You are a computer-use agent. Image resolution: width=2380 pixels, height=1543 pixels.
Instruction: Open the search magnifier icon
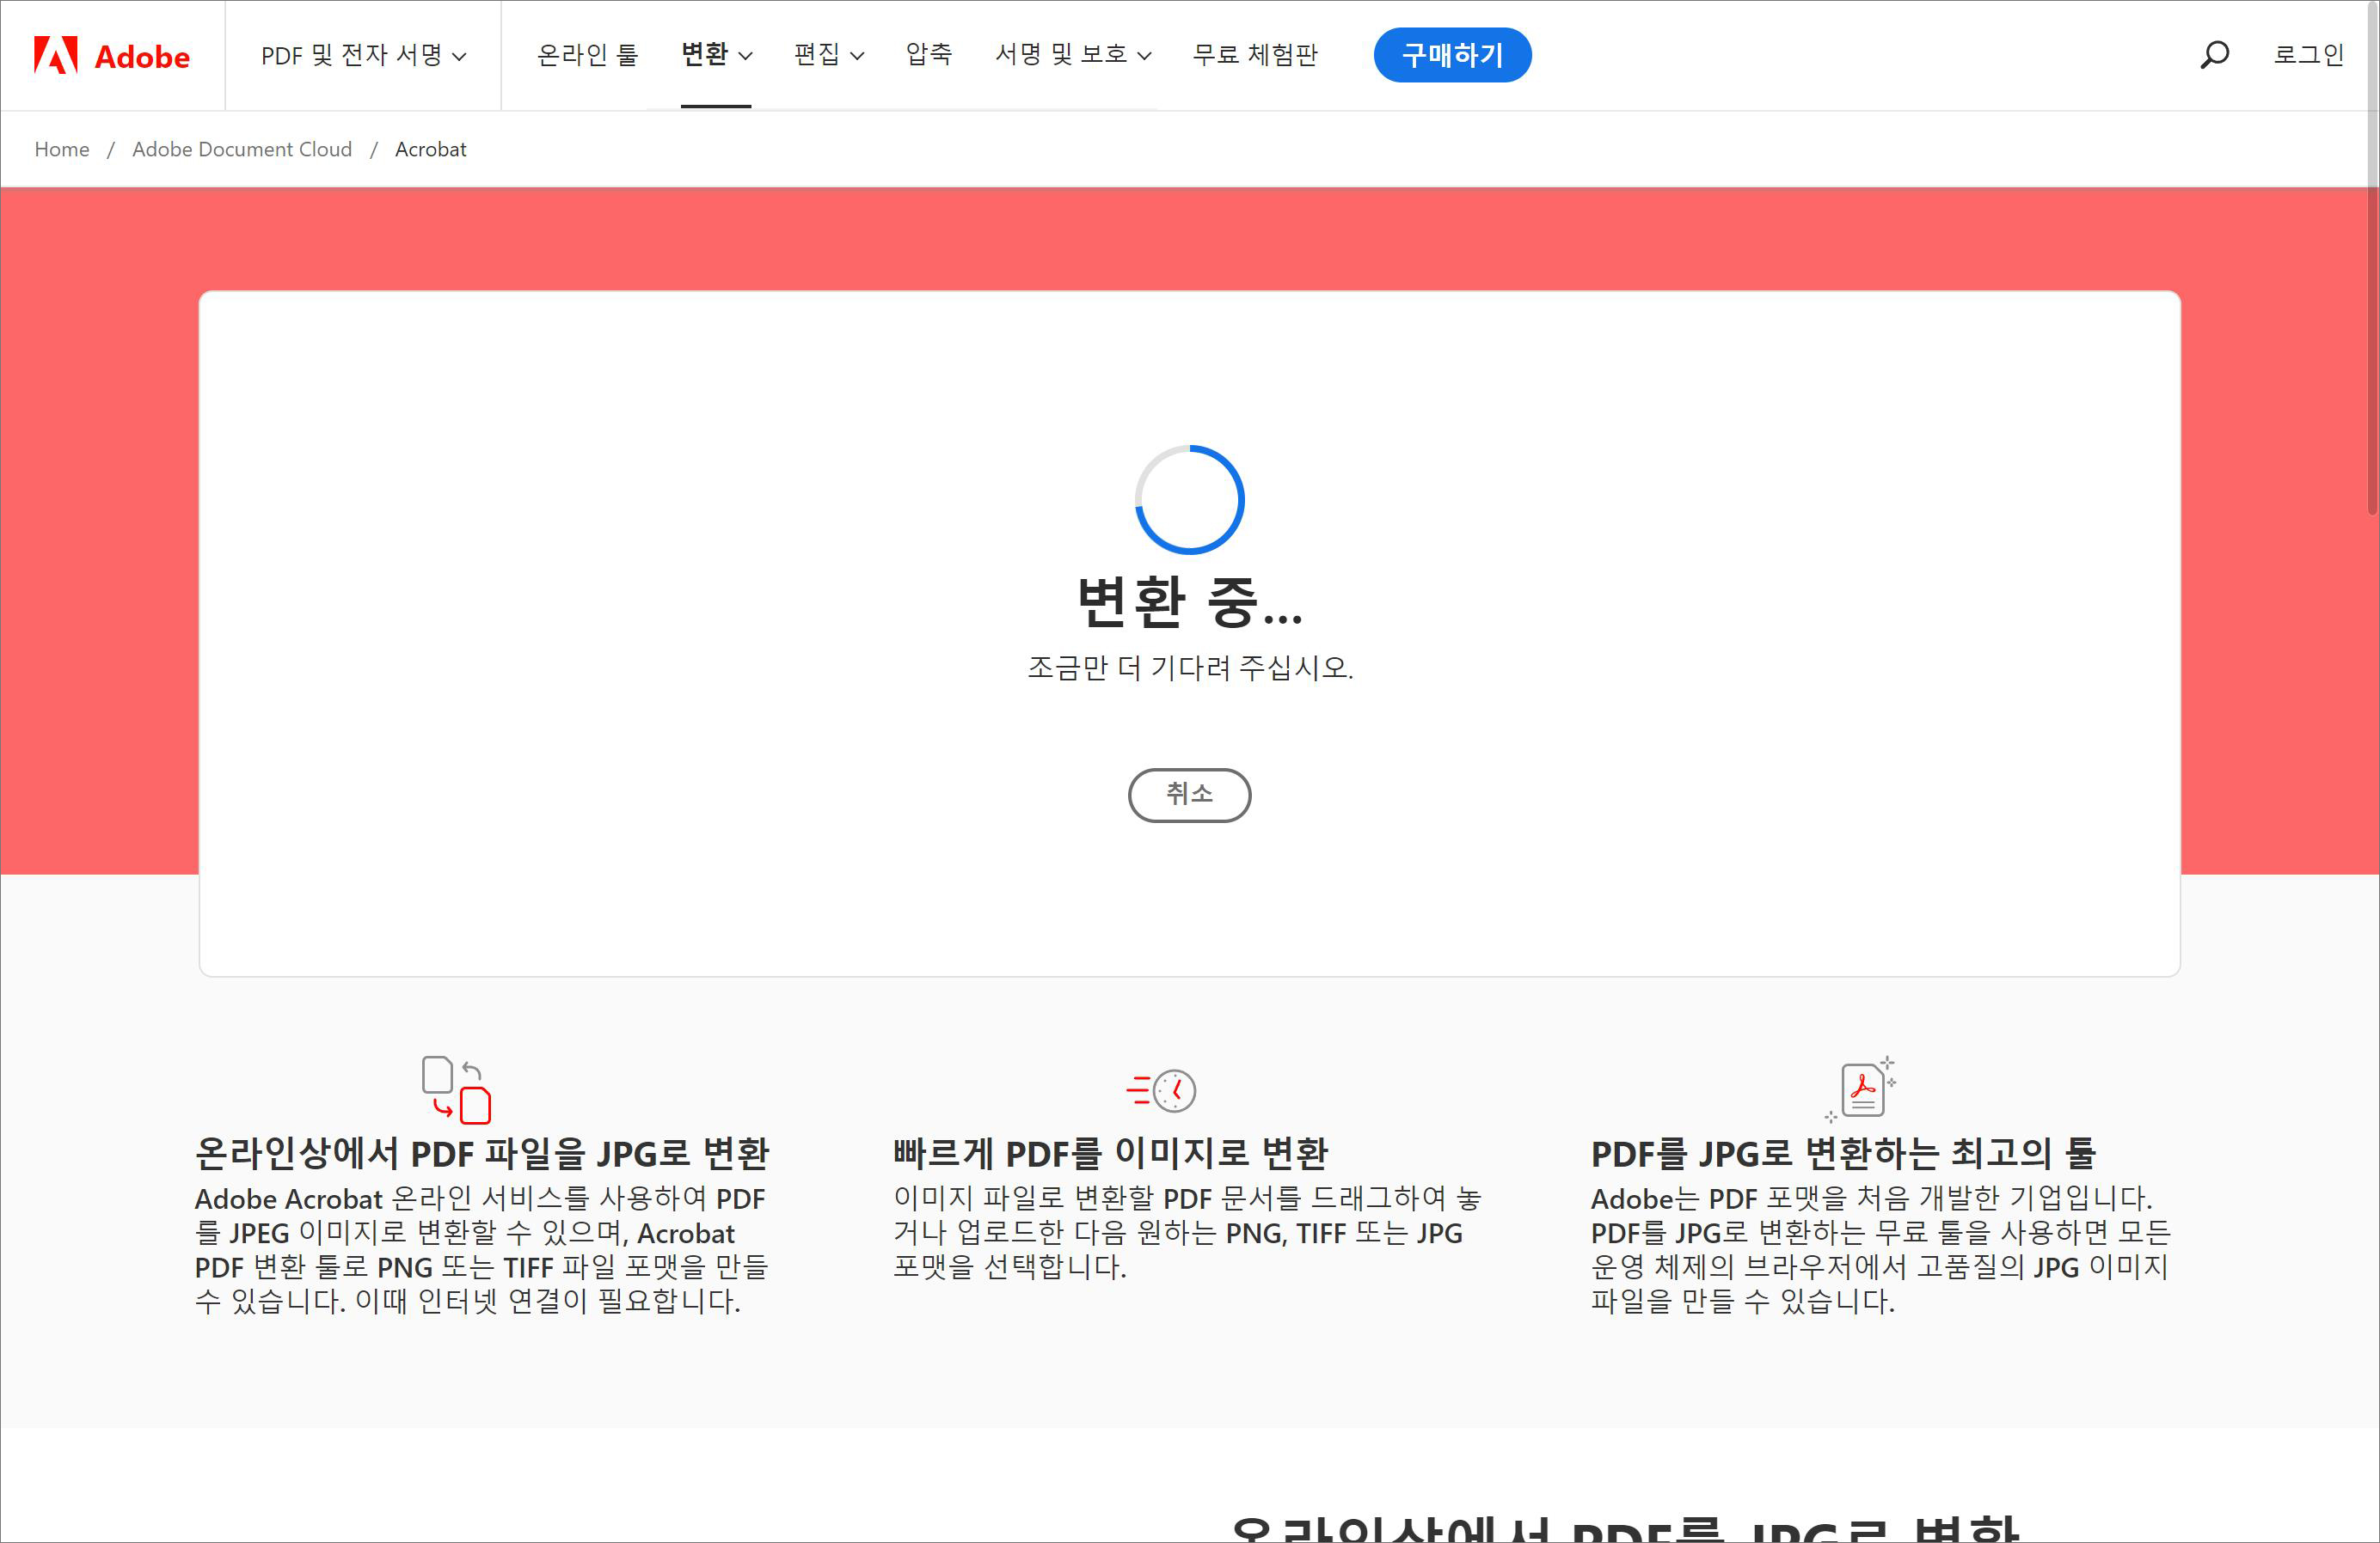[2214, 54]
